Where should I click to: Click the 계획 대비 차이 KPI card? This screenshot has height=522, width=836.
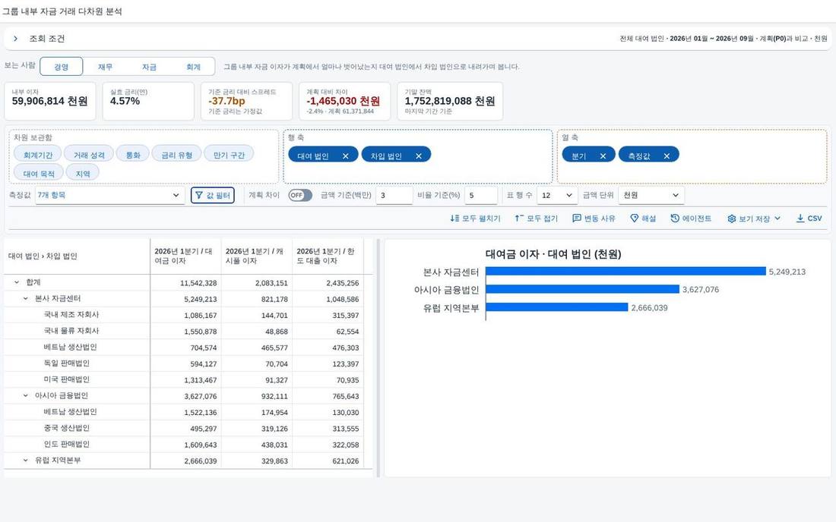pos(344,101)
